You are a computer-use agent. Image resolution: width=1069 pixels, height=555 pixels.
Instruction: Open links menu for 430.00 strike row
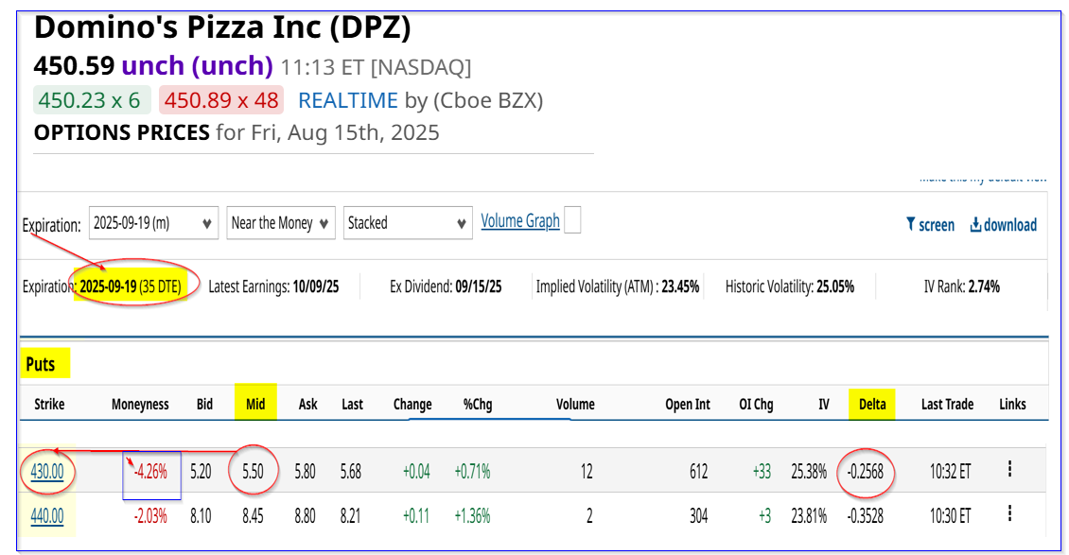pyautogui.click(x=1009, y=469)
